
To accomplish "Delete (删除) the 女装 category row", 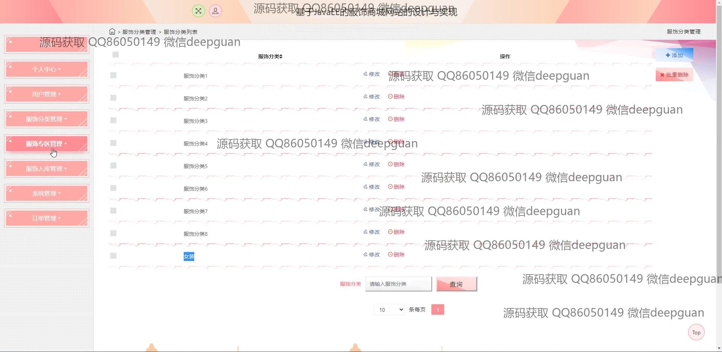I will 396,255.
